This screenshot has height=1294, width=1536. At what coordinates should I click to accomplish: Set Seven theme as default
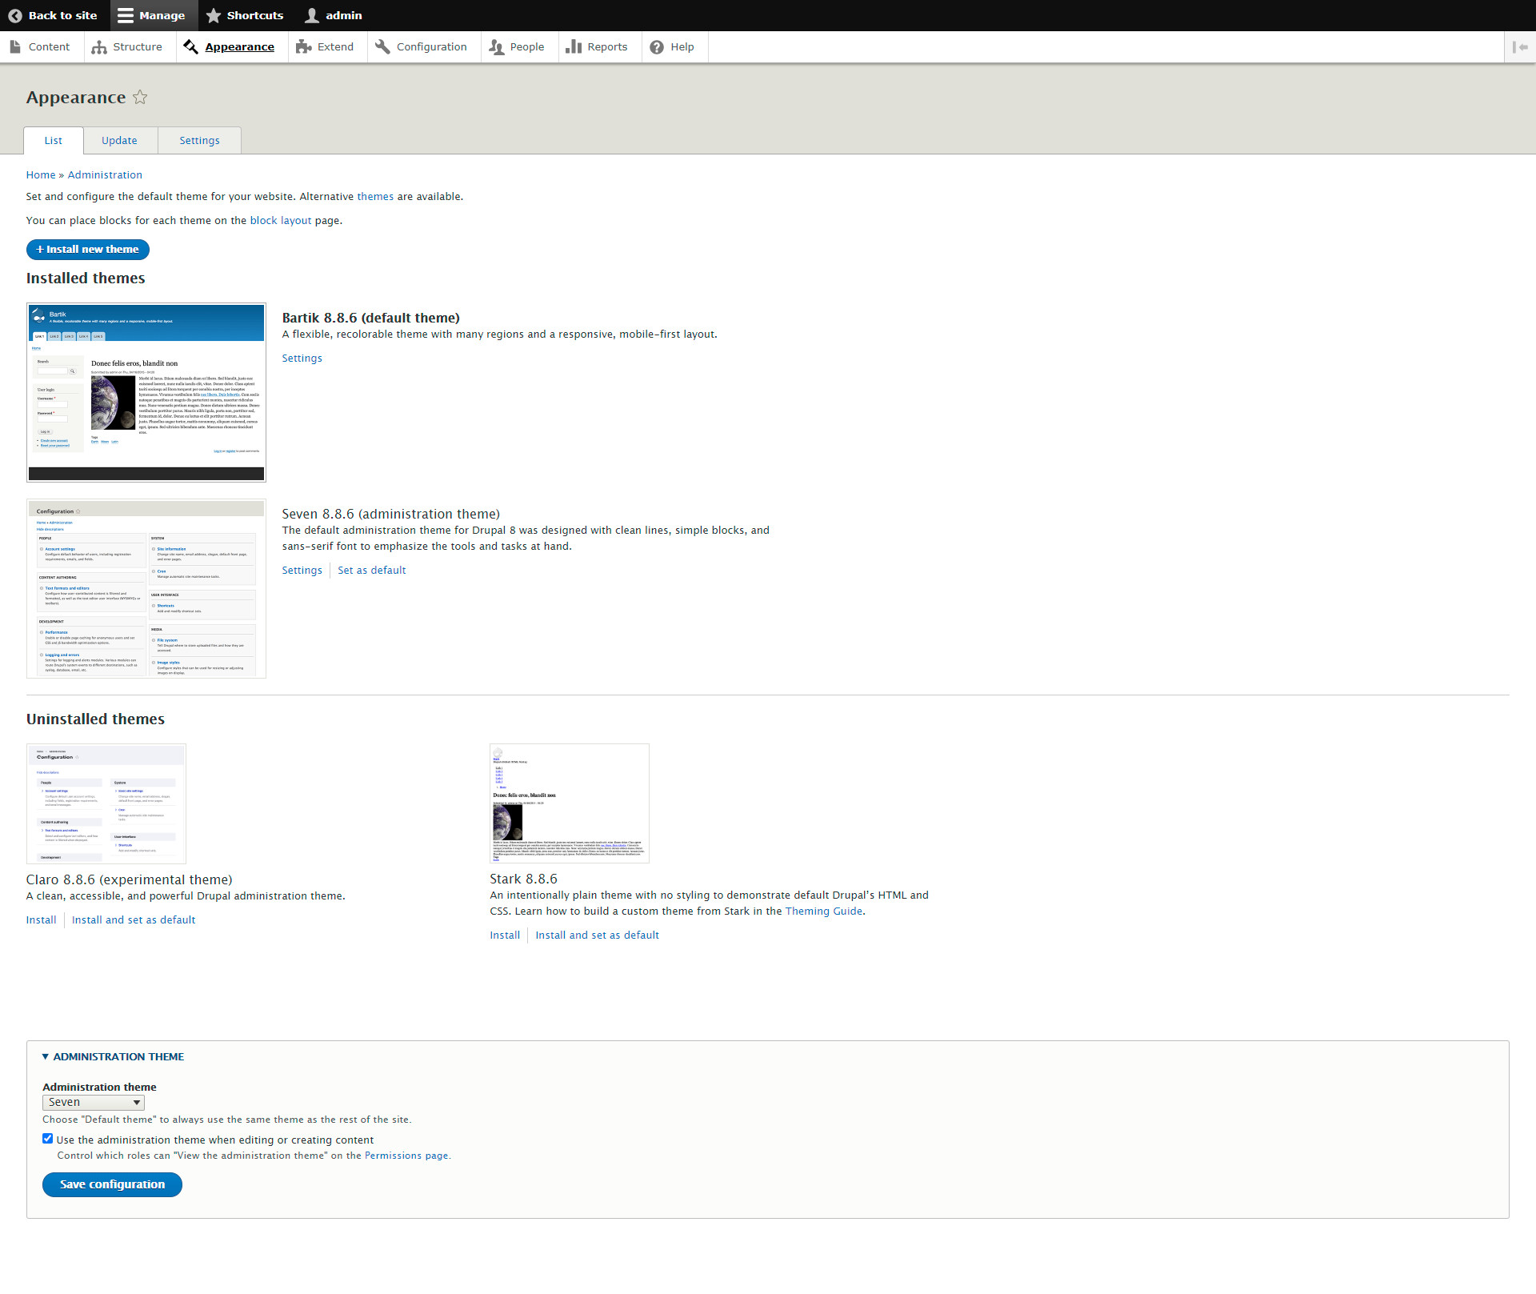point(371,570)
